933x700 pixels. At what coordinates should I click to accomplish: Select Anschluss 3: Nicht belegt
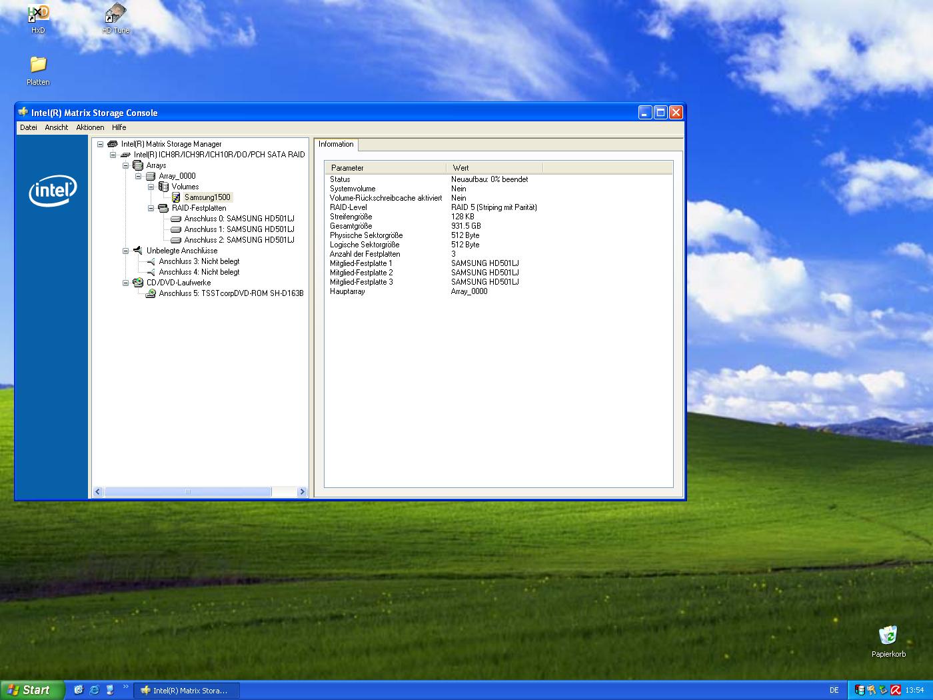pyautogui.click(x=199, y=261)
